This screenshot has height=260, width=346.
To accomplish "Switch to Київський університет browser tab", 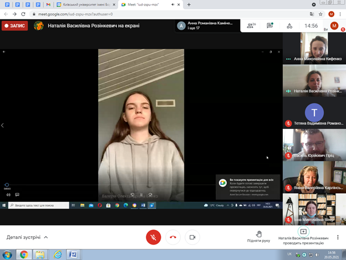I will click(86, 4).
